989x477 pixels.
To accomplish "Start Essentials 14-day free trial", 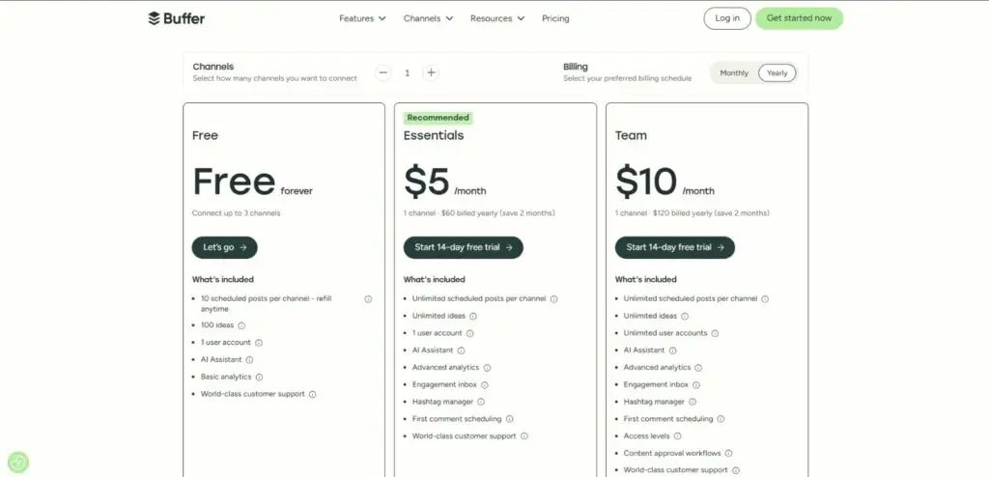I will pos(463,247).
